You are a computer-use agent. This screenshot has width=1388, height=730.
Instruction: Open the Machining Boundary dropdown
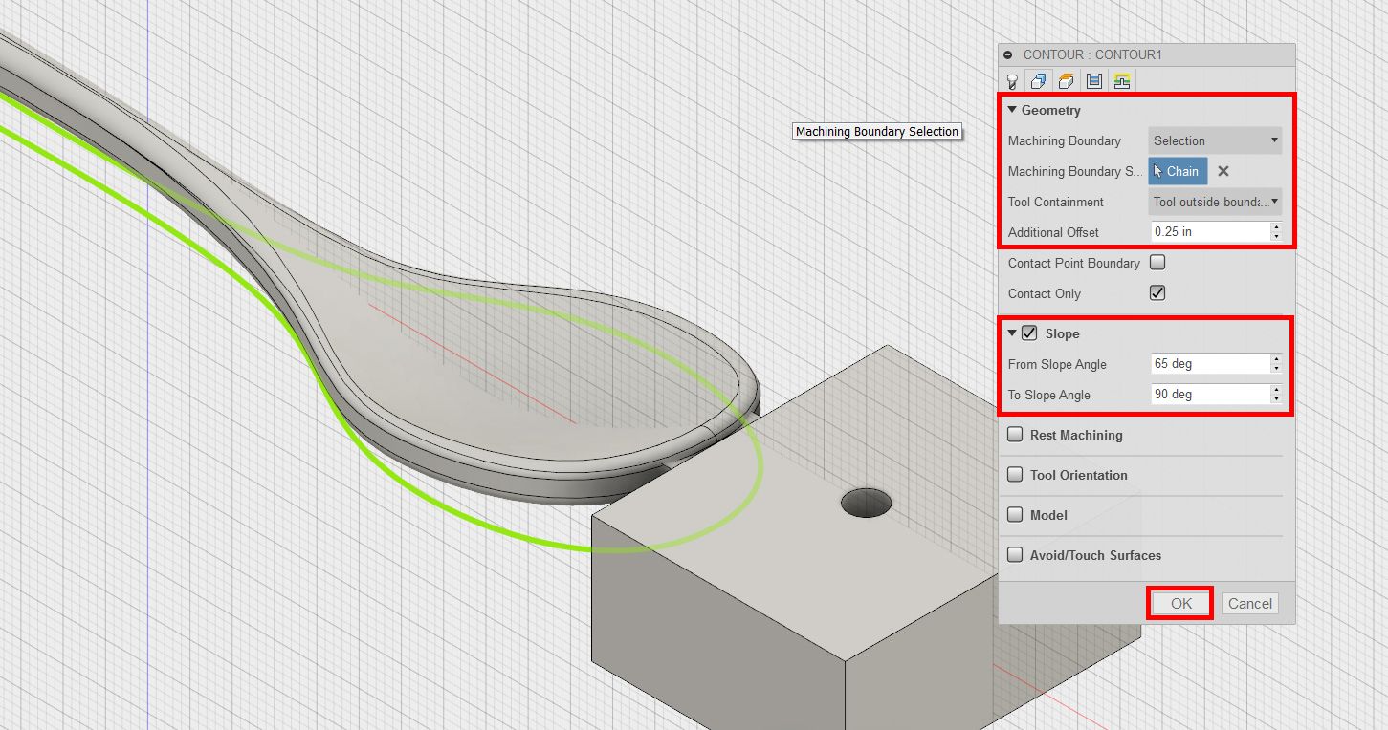[x=1213, y=140]
